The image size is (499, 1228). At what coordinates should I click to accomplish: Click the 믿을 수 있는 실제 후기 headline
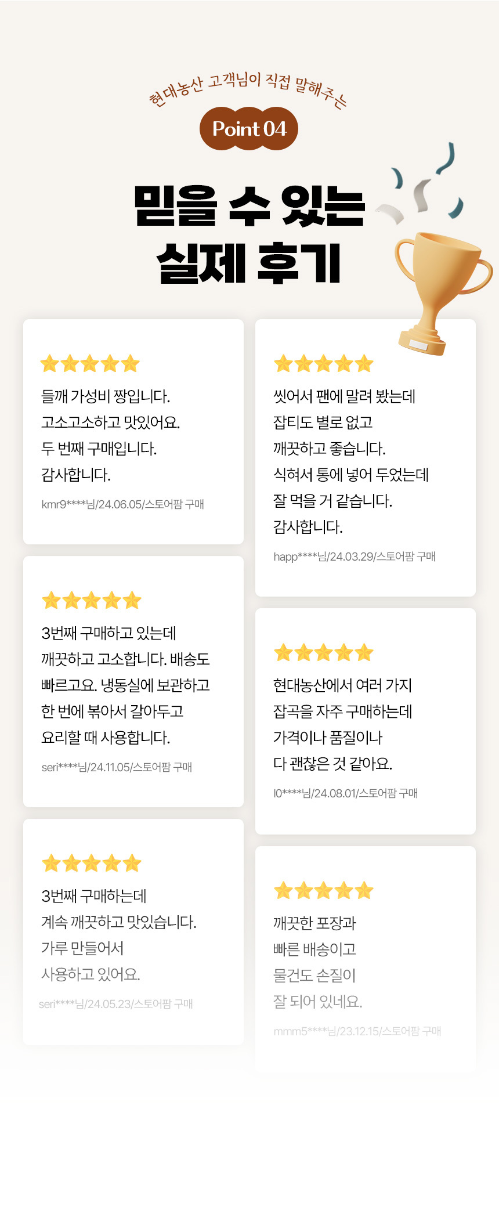pyautogui.click(x=249, y=234)
